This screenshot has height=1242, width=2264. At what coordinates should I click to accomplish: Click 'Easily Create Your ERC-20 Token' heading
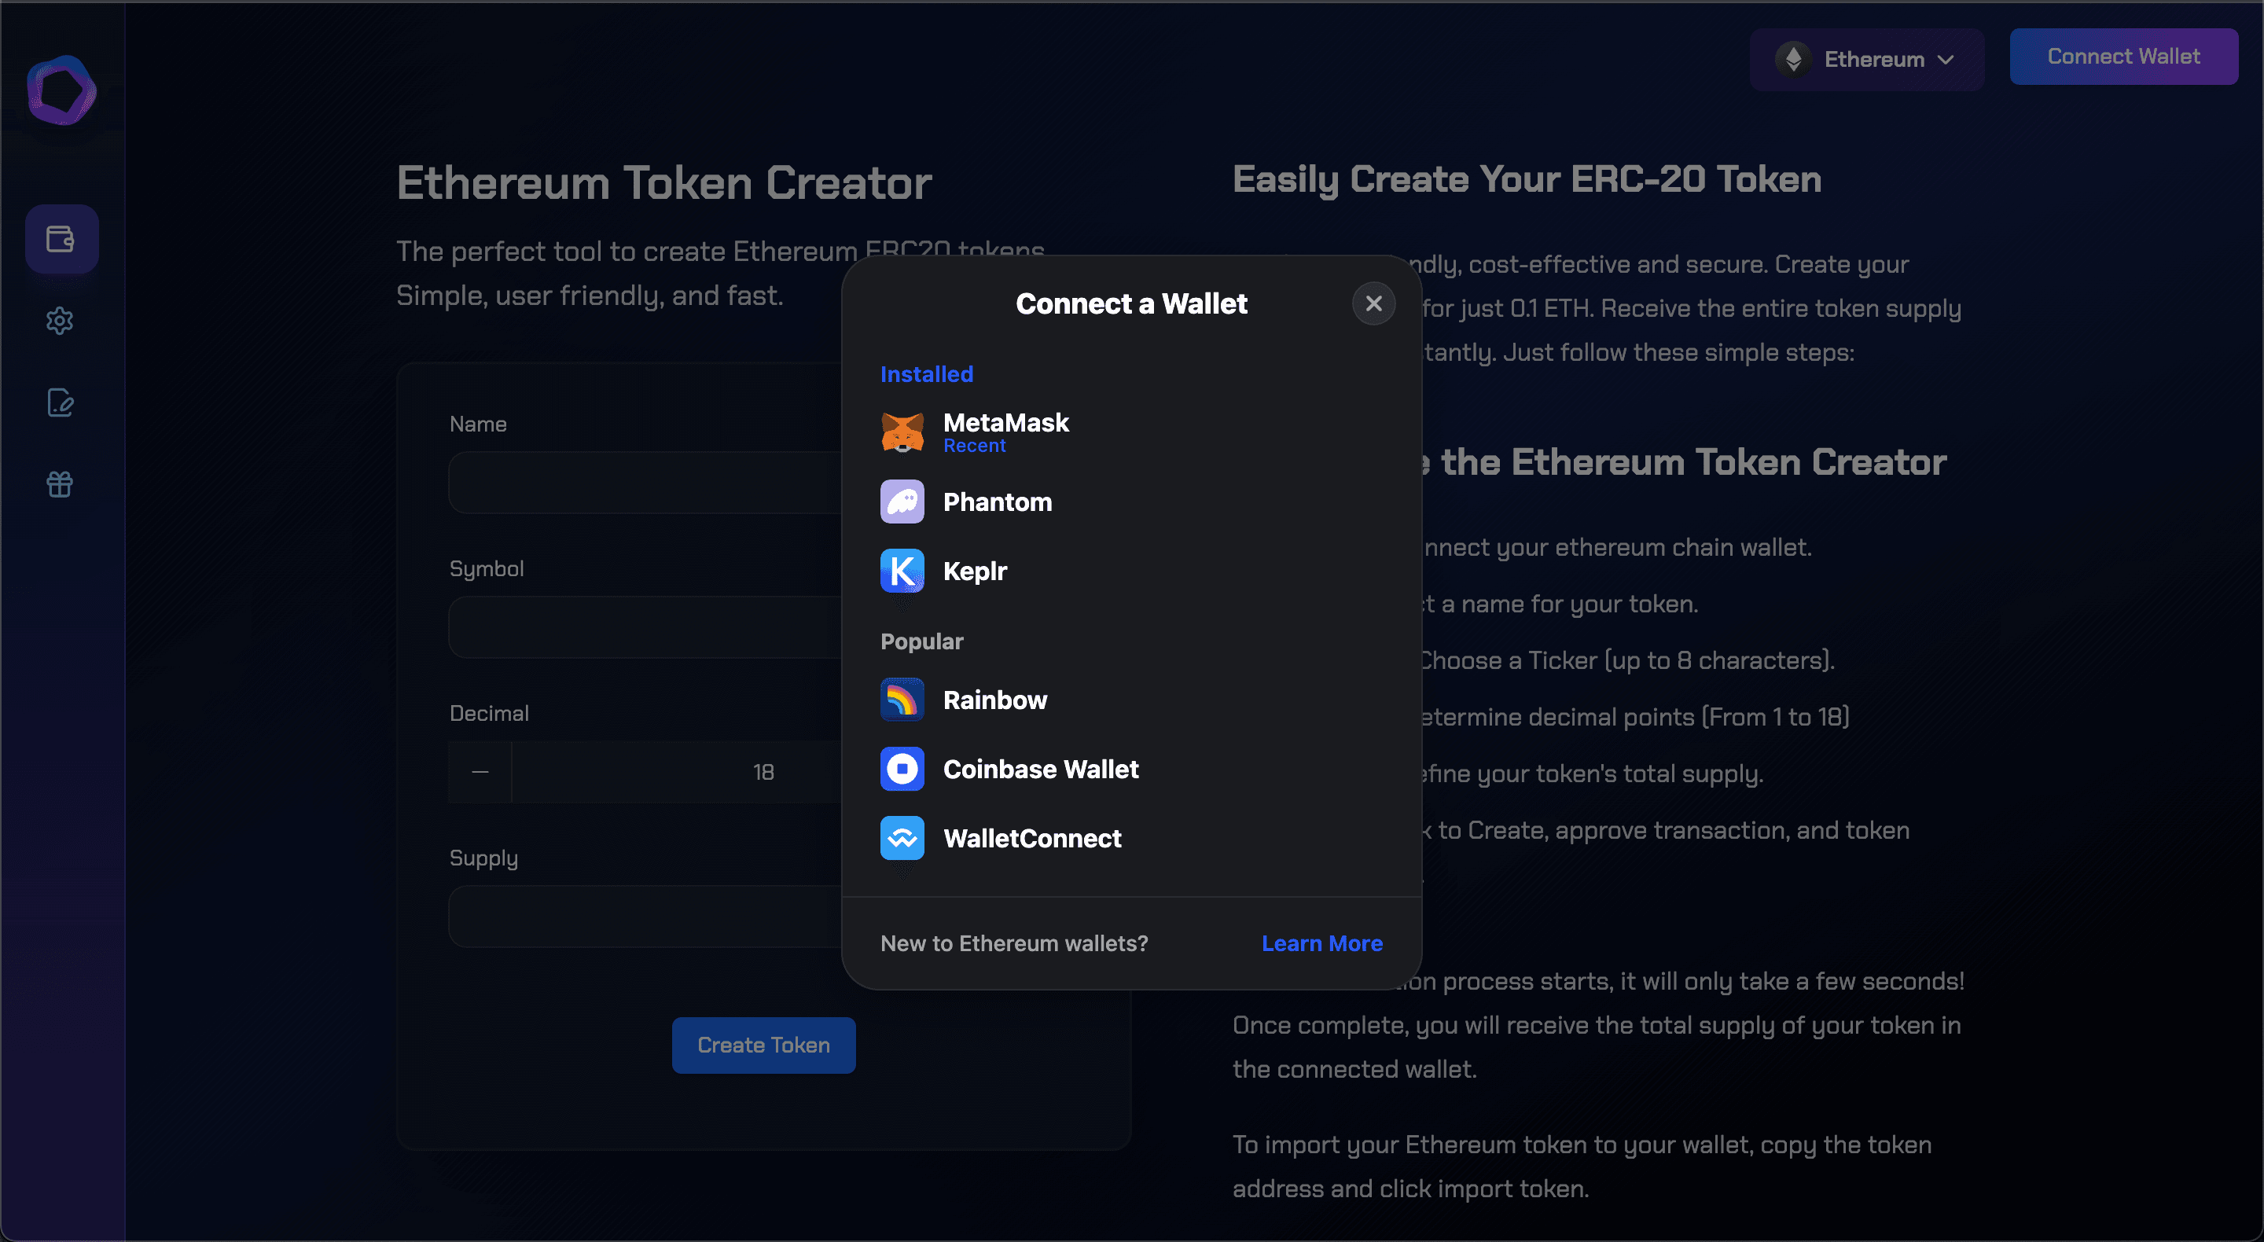click(x=1527, y=179)
